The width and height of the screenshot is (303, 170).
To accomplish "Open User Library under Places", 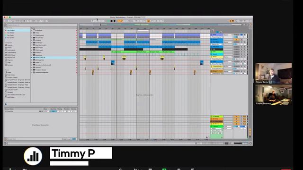I will (11, 75).
